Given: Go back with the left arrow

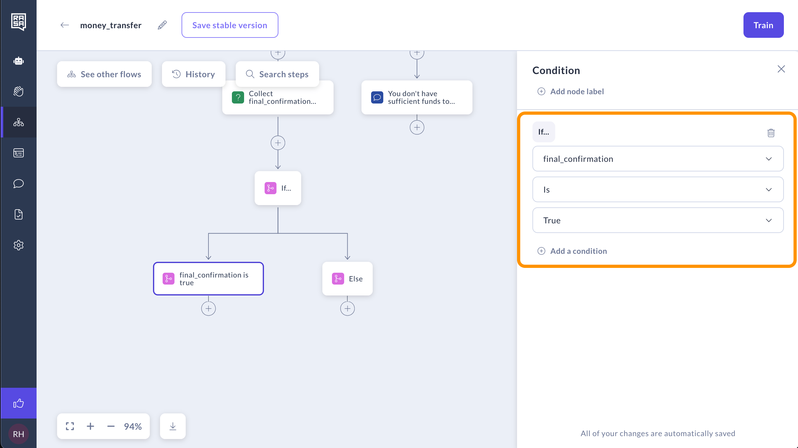Looking at the screenshot, I should click(x=65, y=25).
